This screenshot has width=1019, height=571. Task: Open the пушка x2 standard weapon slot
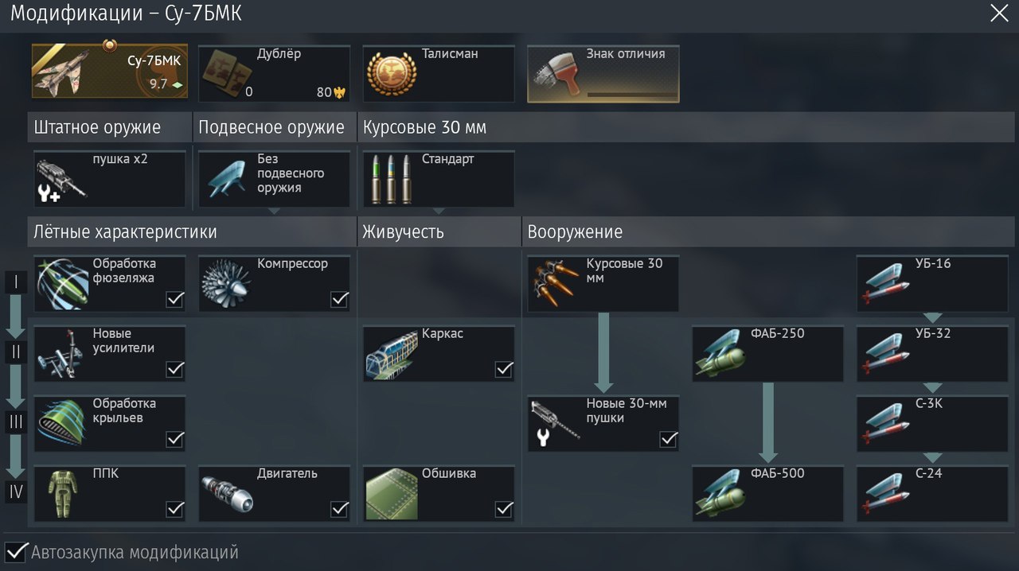pyautogui.click(x=110, y=179)
